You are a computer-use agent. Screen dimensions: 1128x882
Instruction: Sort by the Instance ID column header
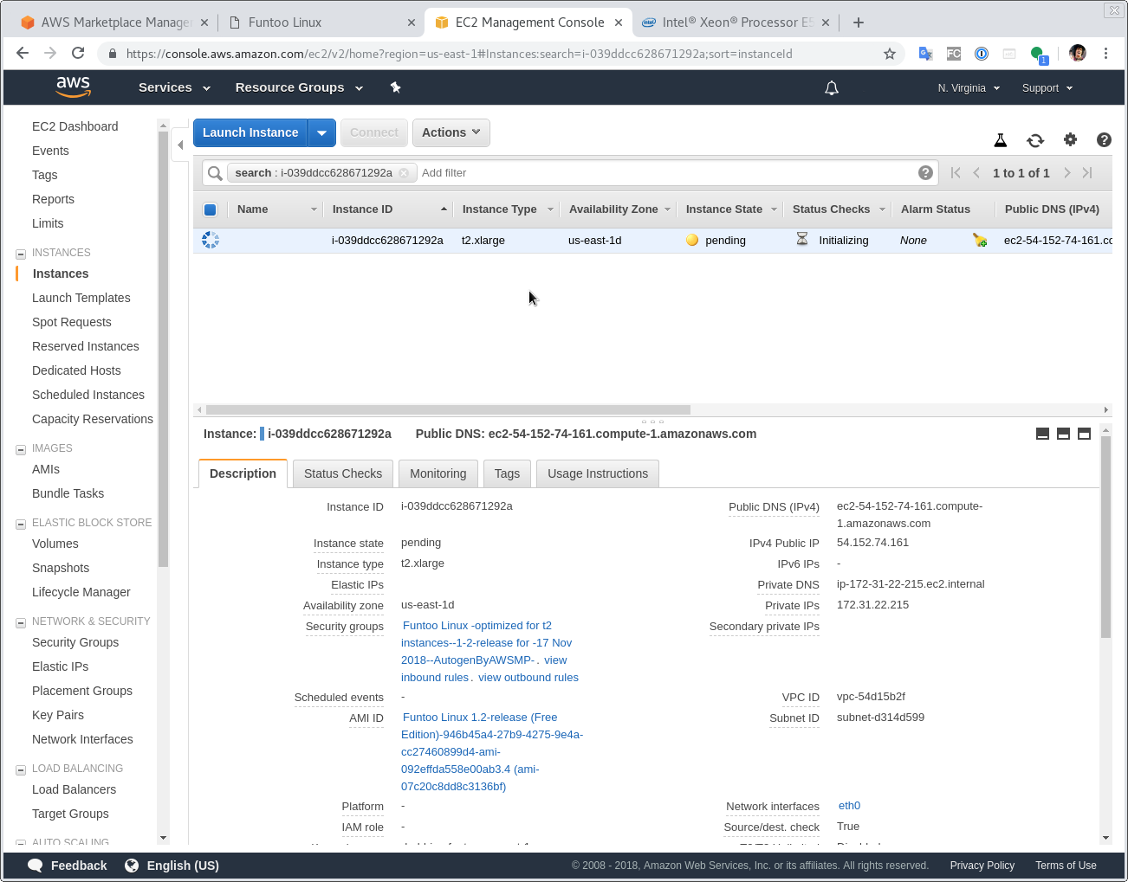tap(388, 209)
